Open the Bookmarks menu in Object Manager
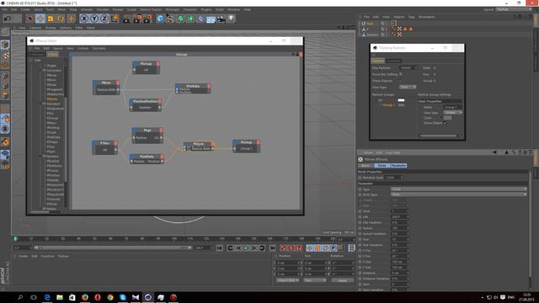 tap(427, 17)
